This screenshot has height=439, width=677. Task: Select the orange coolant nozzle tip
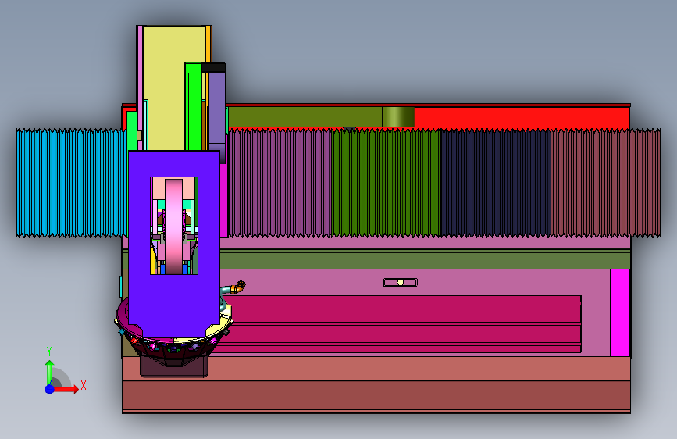[240, 286]
